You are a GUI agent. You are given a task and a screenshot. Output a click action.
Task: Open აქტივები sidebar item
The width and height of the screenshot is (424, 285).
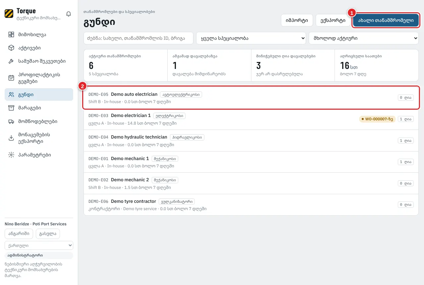click(x=39, y=48)
